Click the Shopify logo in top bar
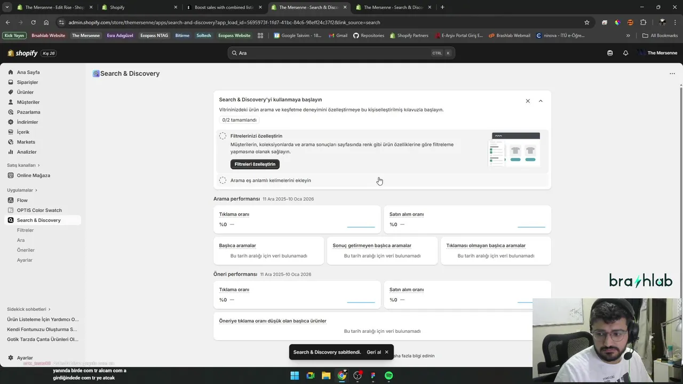This screenshot has width=683, height=384. click(x=22, y=53)
